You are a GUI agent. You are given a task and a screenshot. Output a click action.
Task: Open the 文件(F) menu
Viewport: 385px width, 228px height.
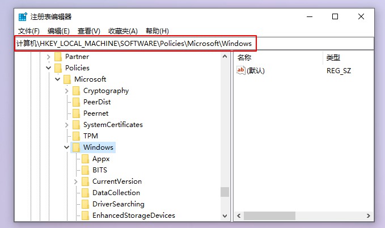coord(29,31)
